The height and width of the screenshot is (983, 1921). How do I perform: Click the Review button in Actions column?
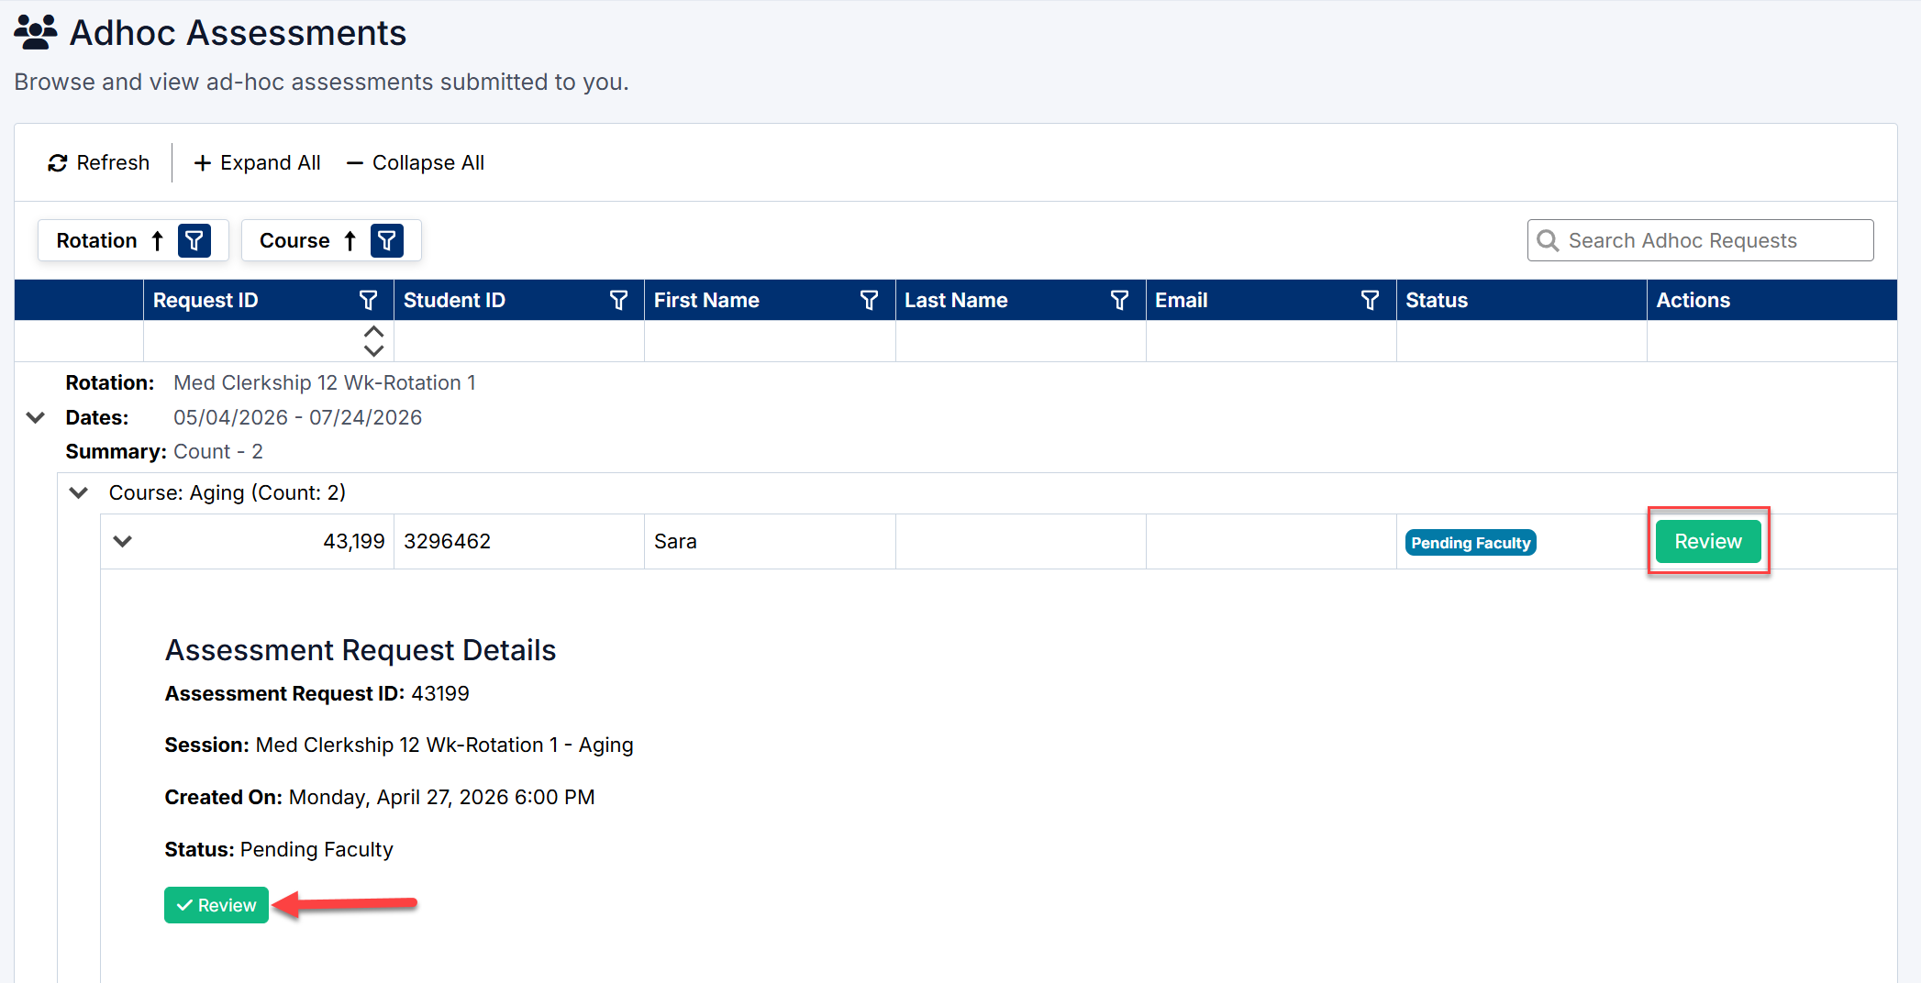point(1707,542)
